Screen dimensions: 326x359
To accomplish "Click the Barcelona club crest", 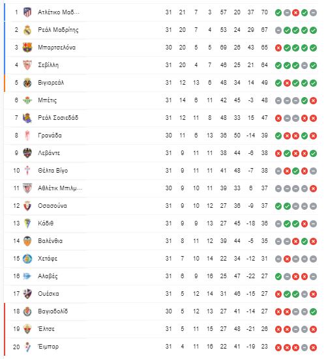I will pos(27,48).
